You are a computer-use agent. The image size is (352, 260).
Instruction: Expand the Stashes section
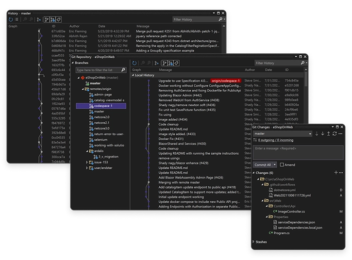[x=253, y=242]
